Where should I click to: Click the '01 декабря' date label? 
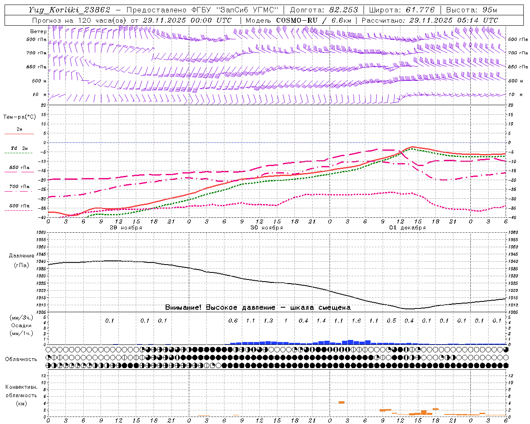tap(407, 228)
